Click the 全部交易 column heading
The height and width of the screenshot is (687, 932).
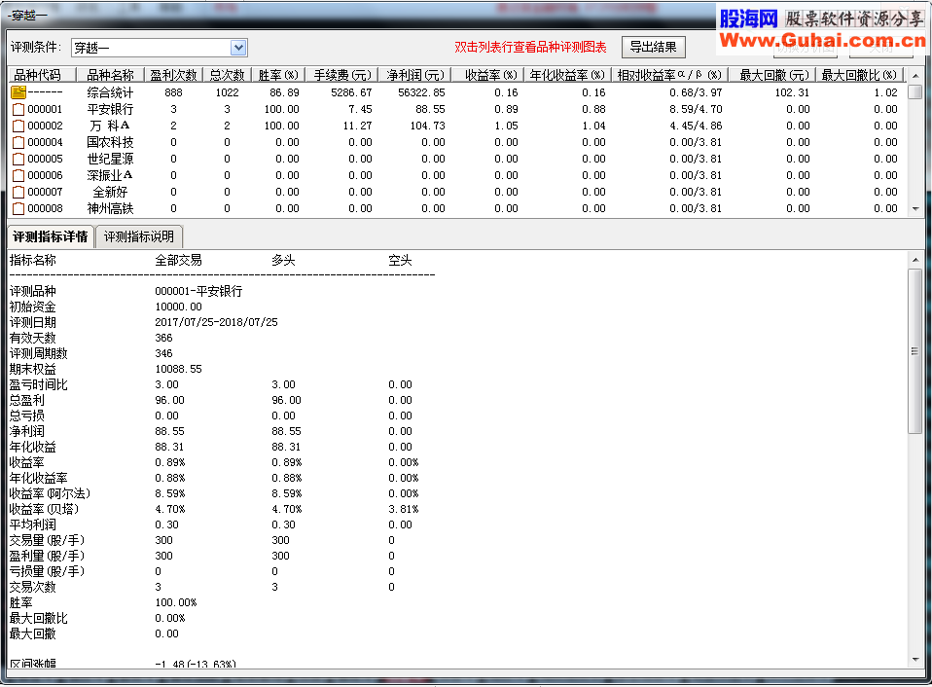pos(178,260)
